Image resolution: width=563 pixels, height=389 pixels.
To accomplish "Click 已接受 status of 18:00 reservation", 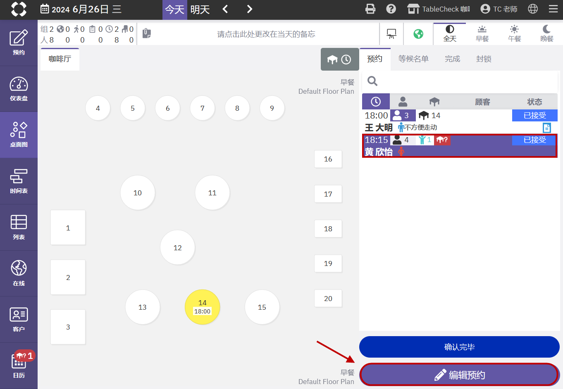I will coord(535,115).
